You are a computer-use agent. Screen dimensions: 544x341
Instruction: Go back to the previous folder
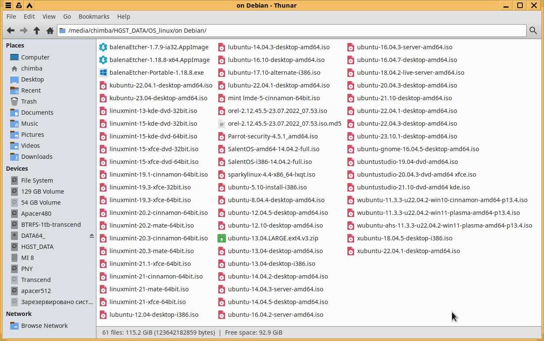[x=11, y=31]
